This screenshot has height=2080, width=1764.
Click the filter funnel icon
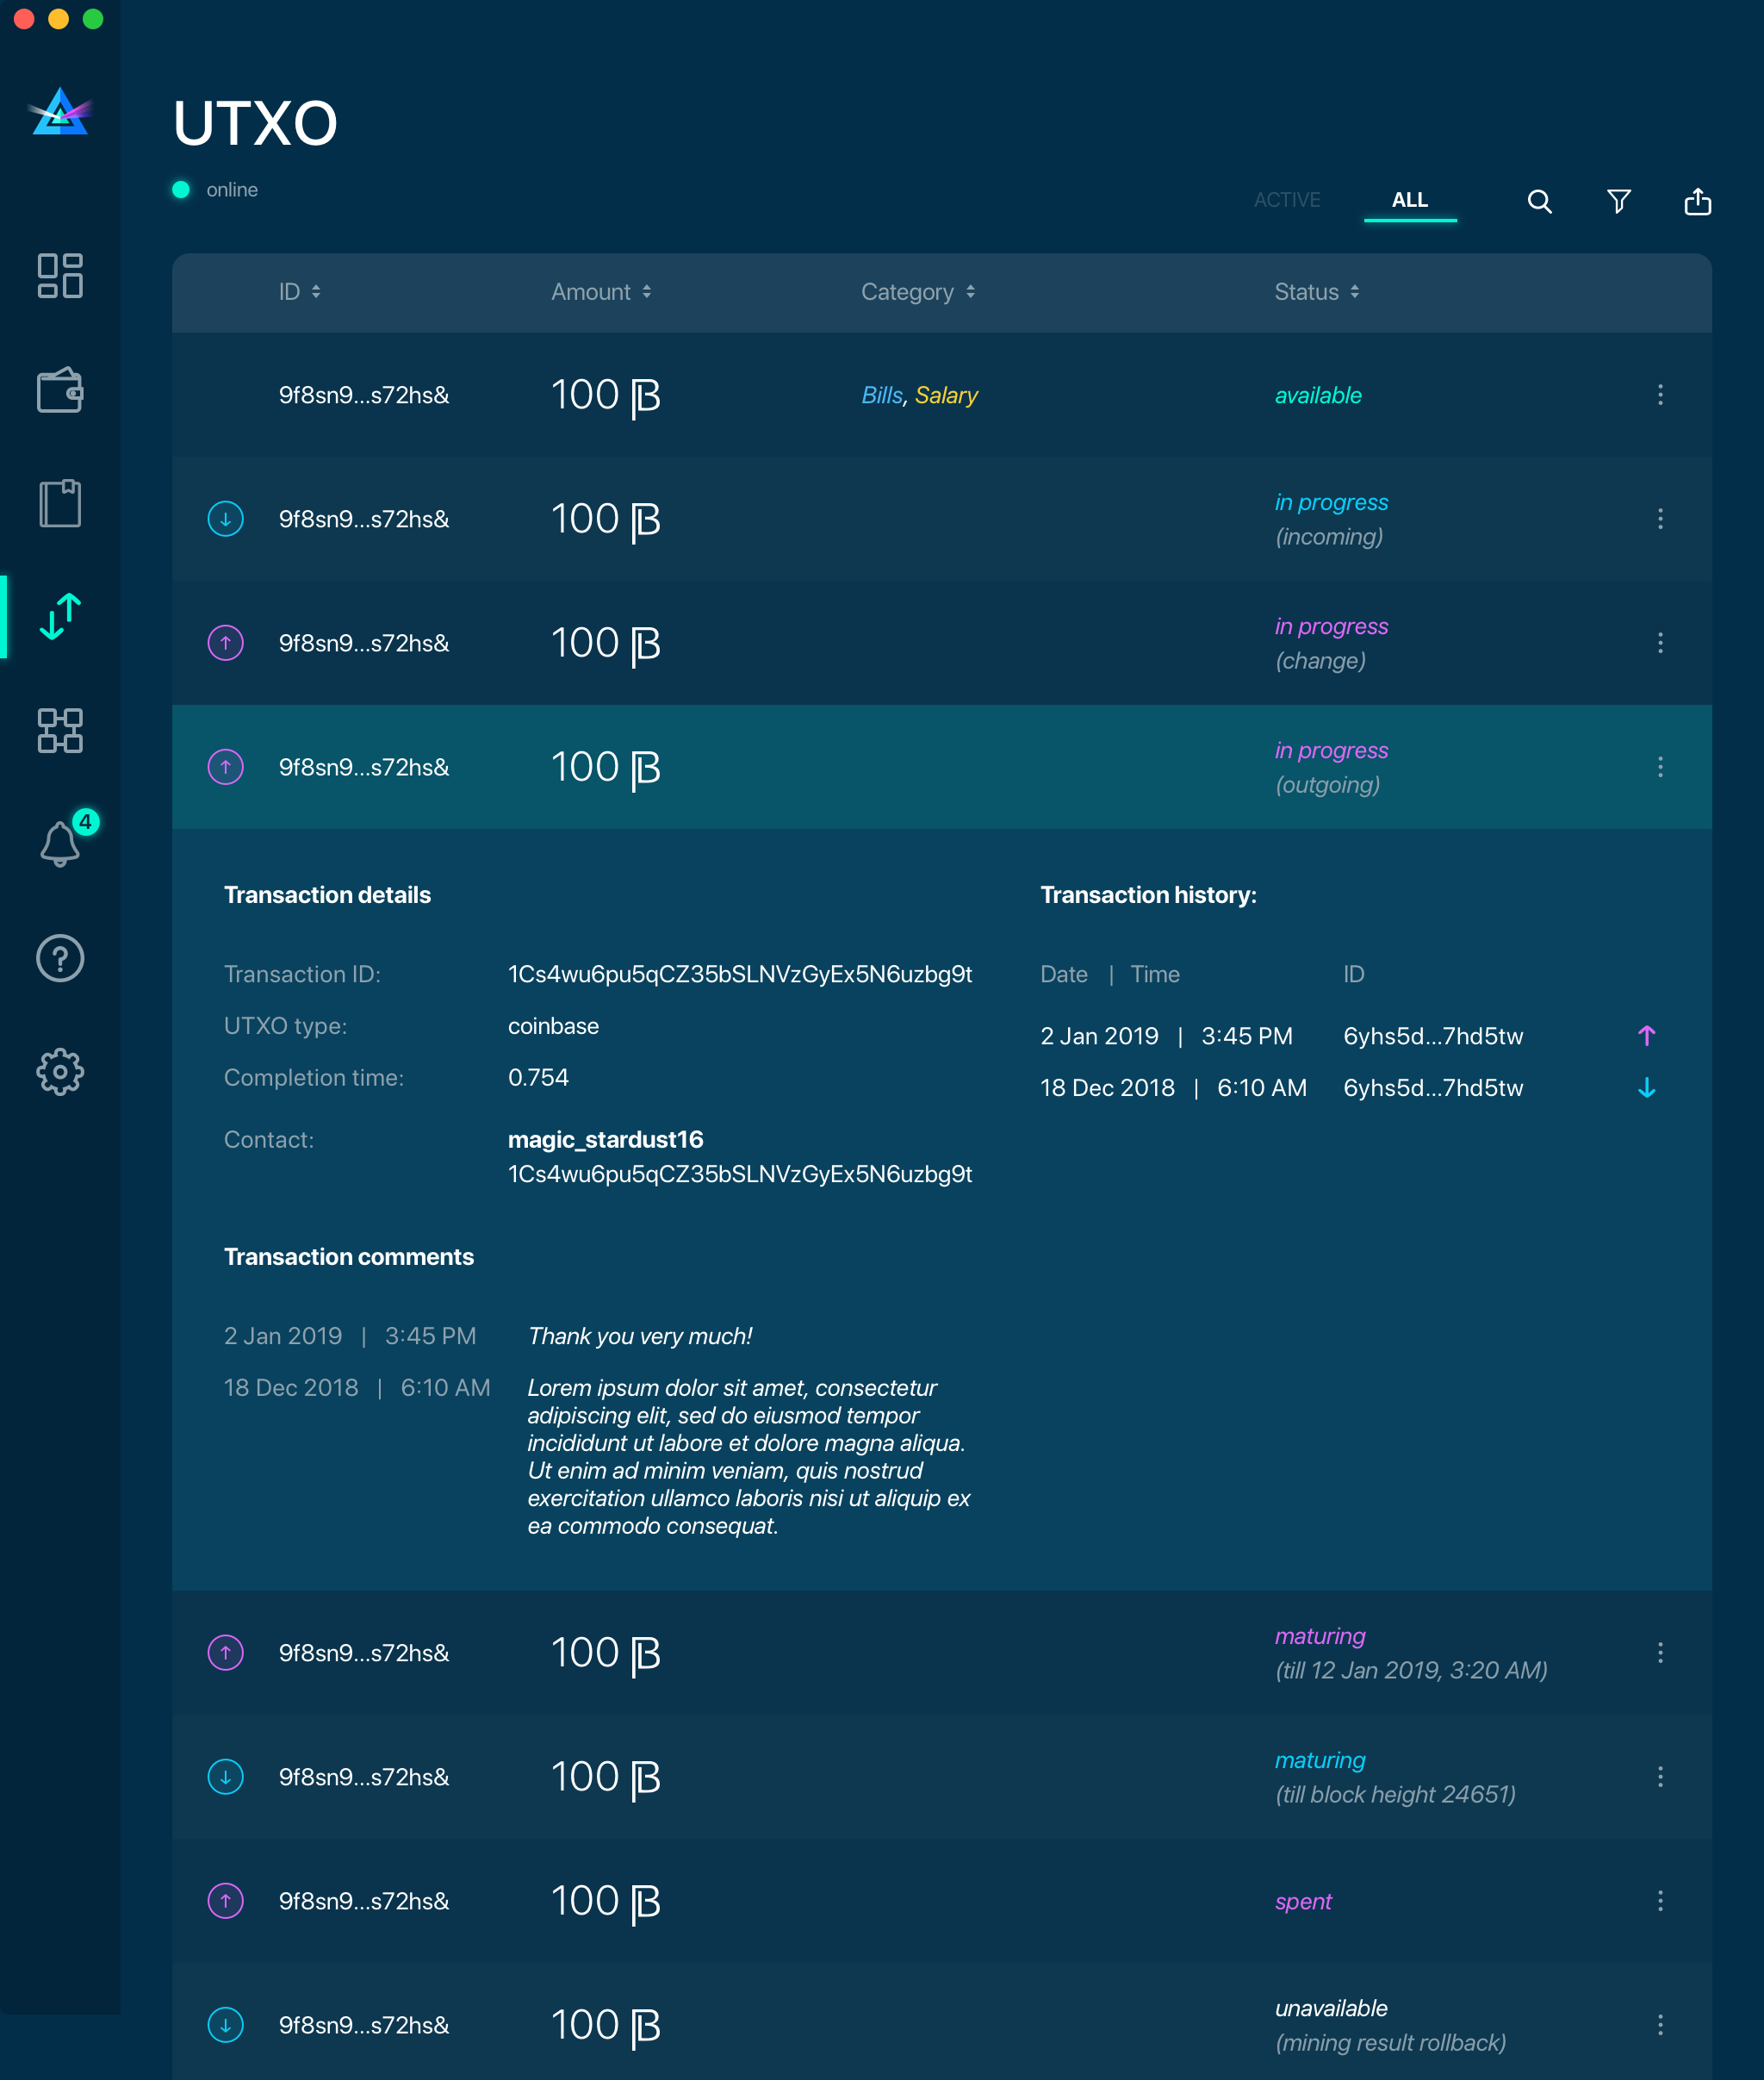coord(1618,202)
